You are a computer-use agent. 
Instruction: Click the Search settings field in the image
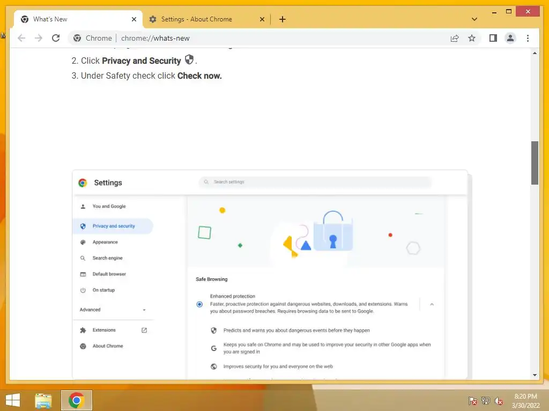(315, 182)
